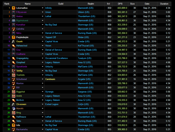Click the class icon beside Bigshotuwot
The width and height of the screenshot is (175, 132).
13,21
